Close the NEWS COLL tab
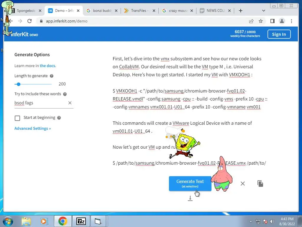The width and height of the screenshot is (302, 227). 229,11
